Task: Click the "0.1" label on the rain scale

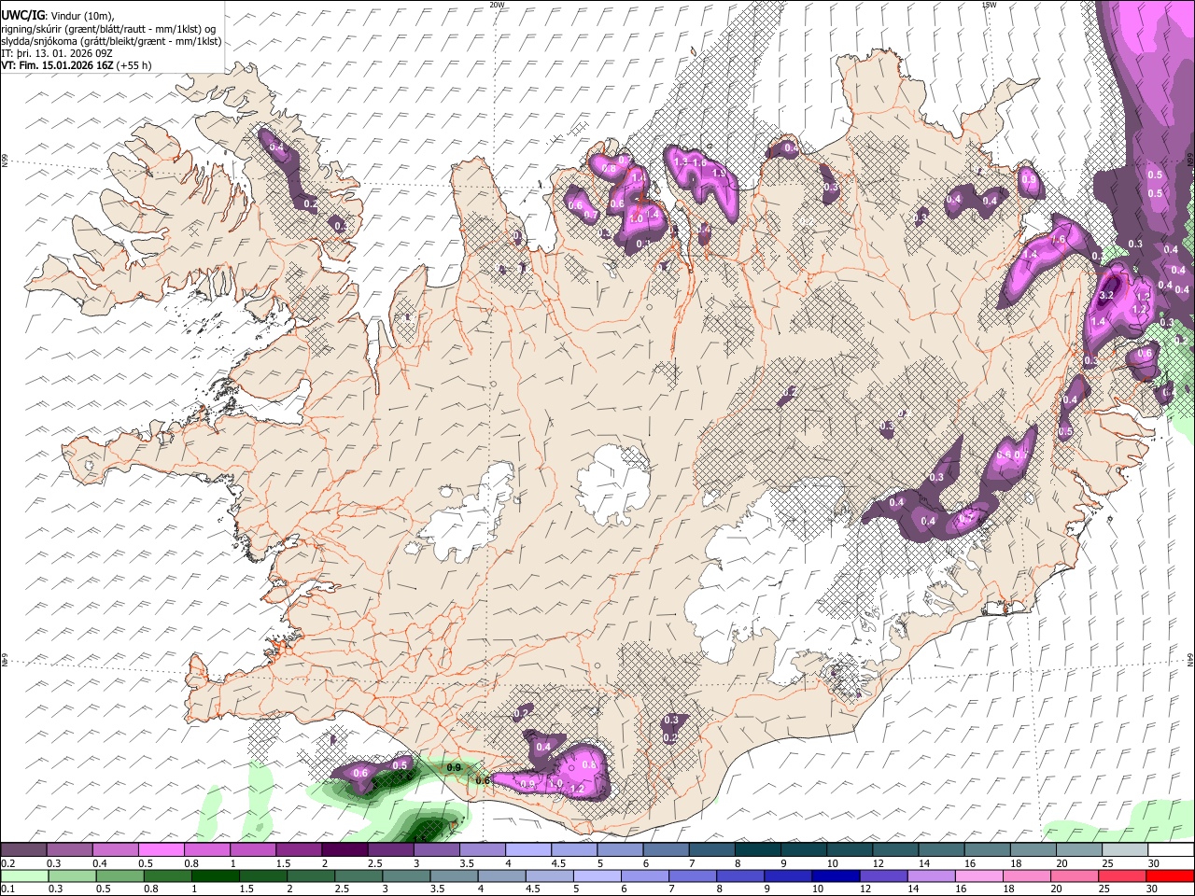Action: [8, 889]
